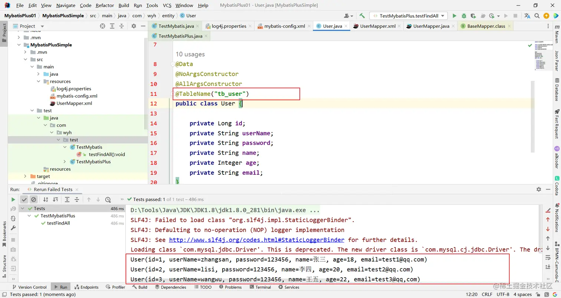Screen dimensions: 561x298
Task: Open the Translate icon in top toolbar
Action: (527, 16)
